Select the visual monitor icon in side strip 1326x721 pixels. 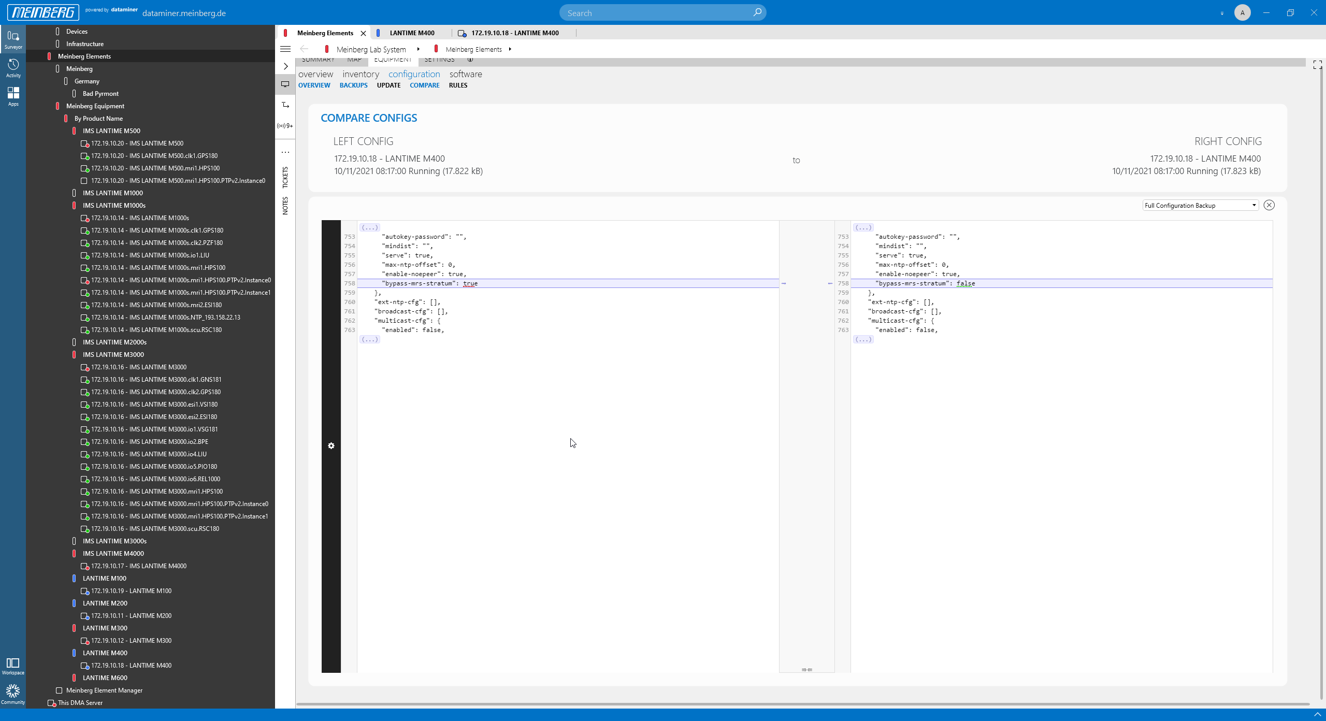tap(285, 84)
